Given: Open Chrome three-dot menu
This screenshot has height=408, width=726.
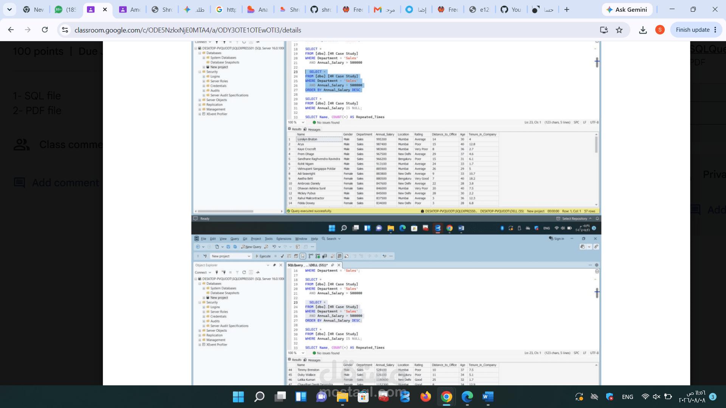Looking at the screenshot, I should (x=715, y=30).
